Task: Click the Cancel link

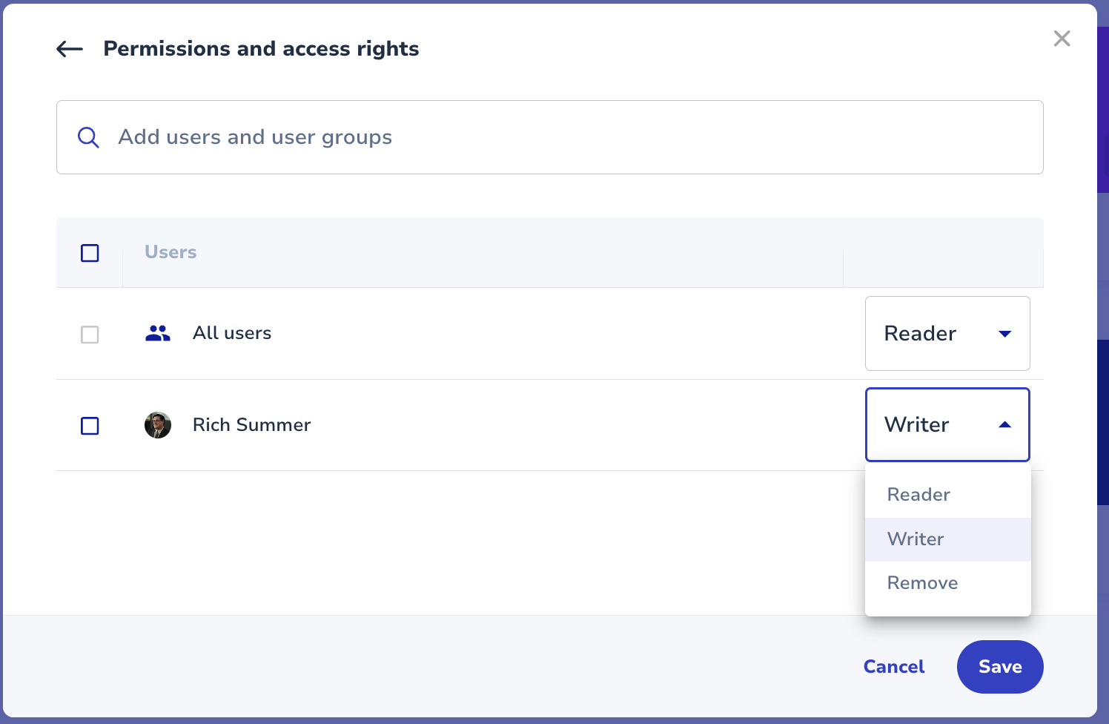Action: pos(893,667)
